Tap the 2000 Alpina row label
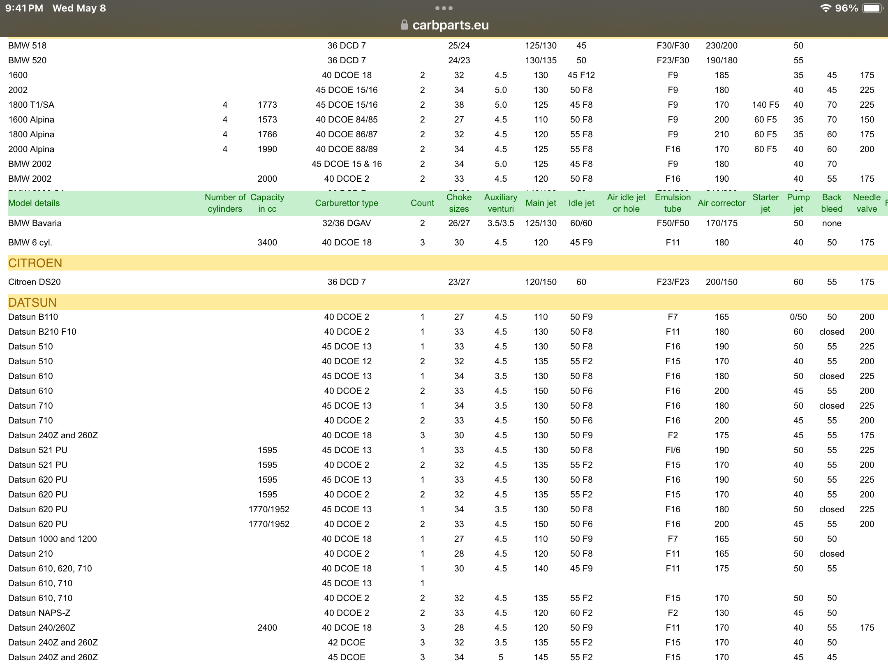This screenshot has height=666, width=888. [x=31, y=149]
